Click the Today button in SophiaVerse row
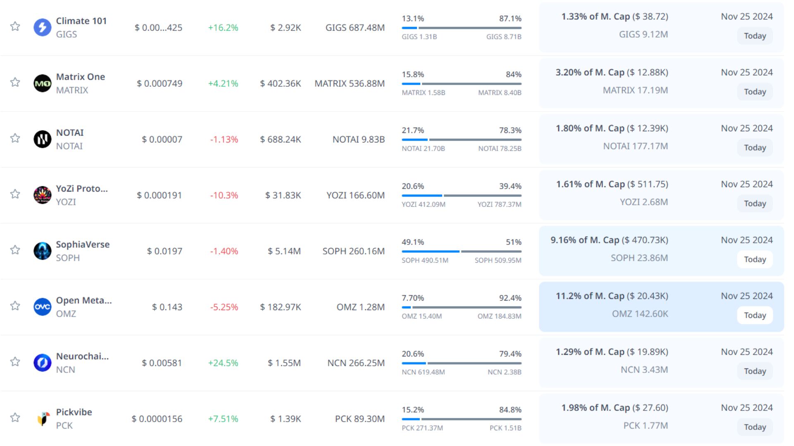The width and height of the screenshot is (794, 446). point(755,259)
